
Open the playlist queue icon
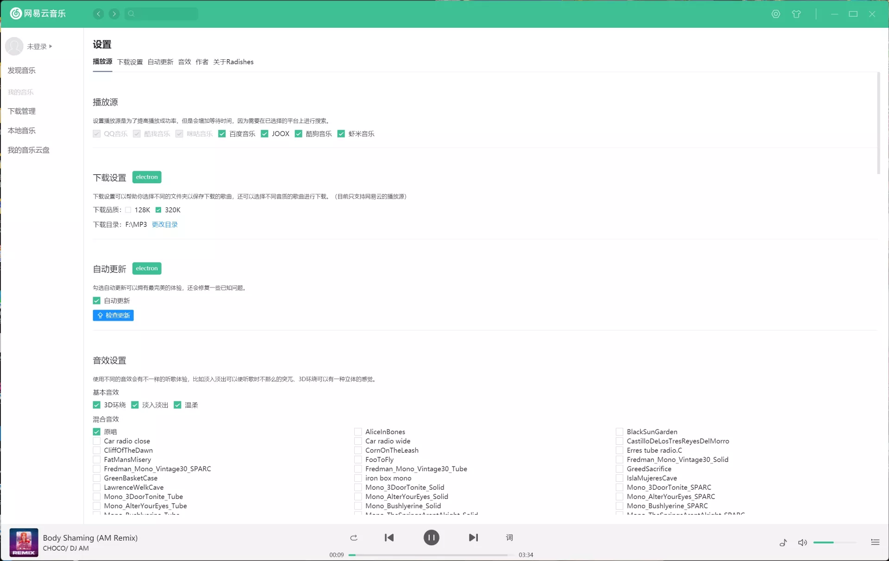point(875,542)
